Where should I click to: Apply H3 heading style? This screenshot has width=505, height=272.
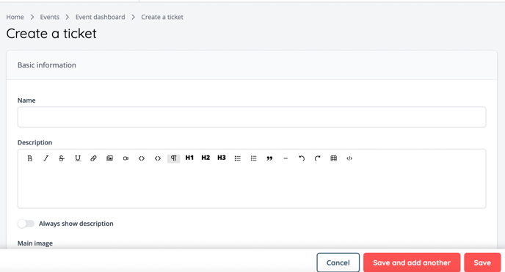point(222,158)
